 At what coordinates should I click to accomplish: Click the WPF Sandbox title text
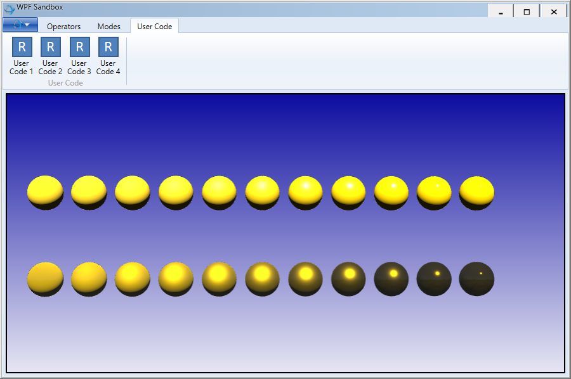click(39, 7)
